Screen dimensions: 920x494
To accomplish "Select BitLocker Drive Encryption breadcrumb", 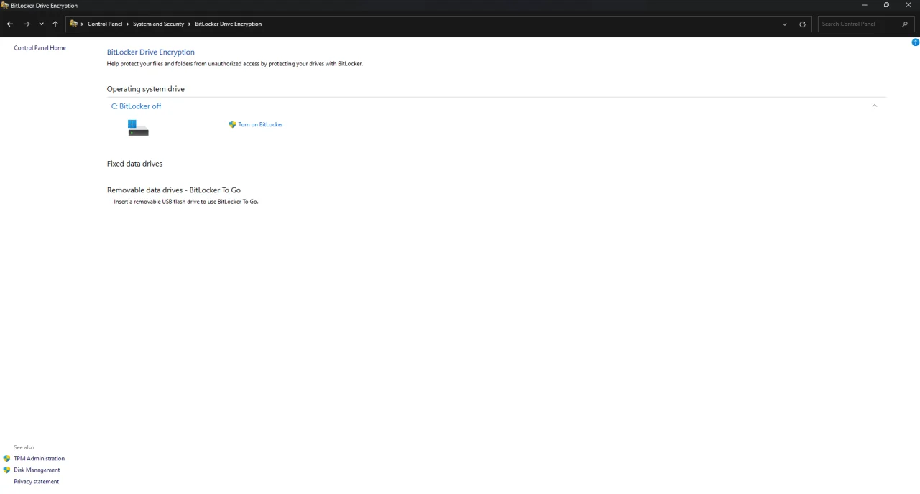I will click(228, 24).
